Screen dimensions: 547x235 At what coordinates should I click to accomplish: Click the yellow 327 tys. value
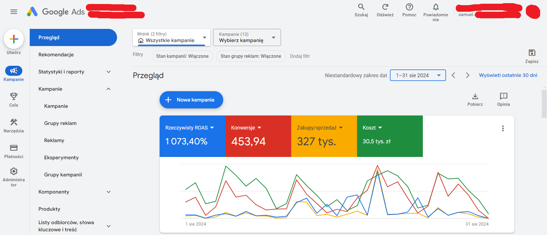pos(316,141)
